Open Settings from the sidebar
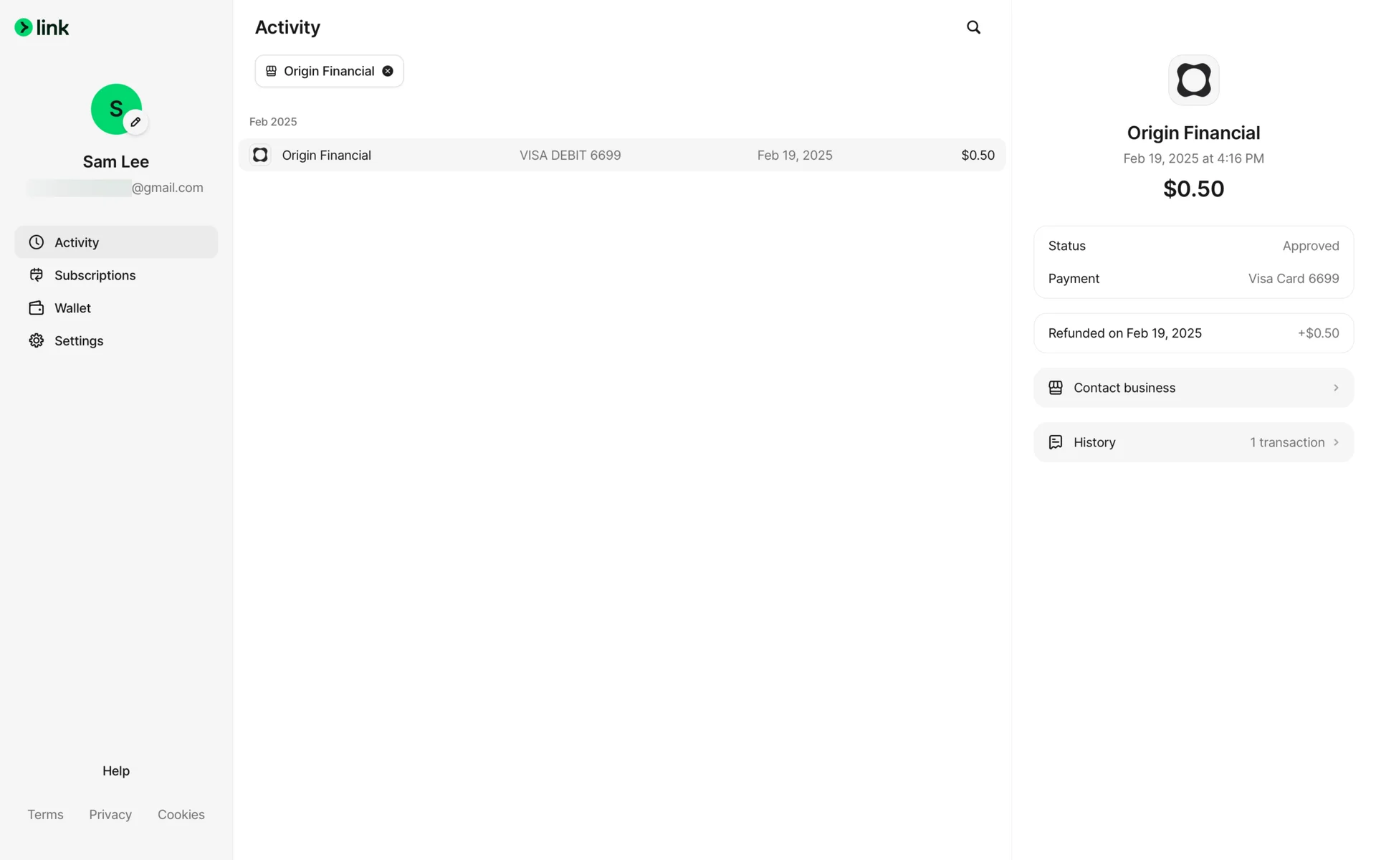This screenshot has height=860, width=1376. (79, 341)
